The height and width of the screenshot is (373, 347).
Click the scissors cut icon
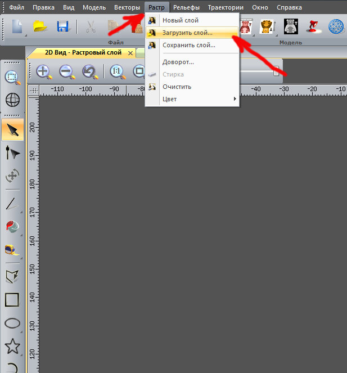pos(91,26)
